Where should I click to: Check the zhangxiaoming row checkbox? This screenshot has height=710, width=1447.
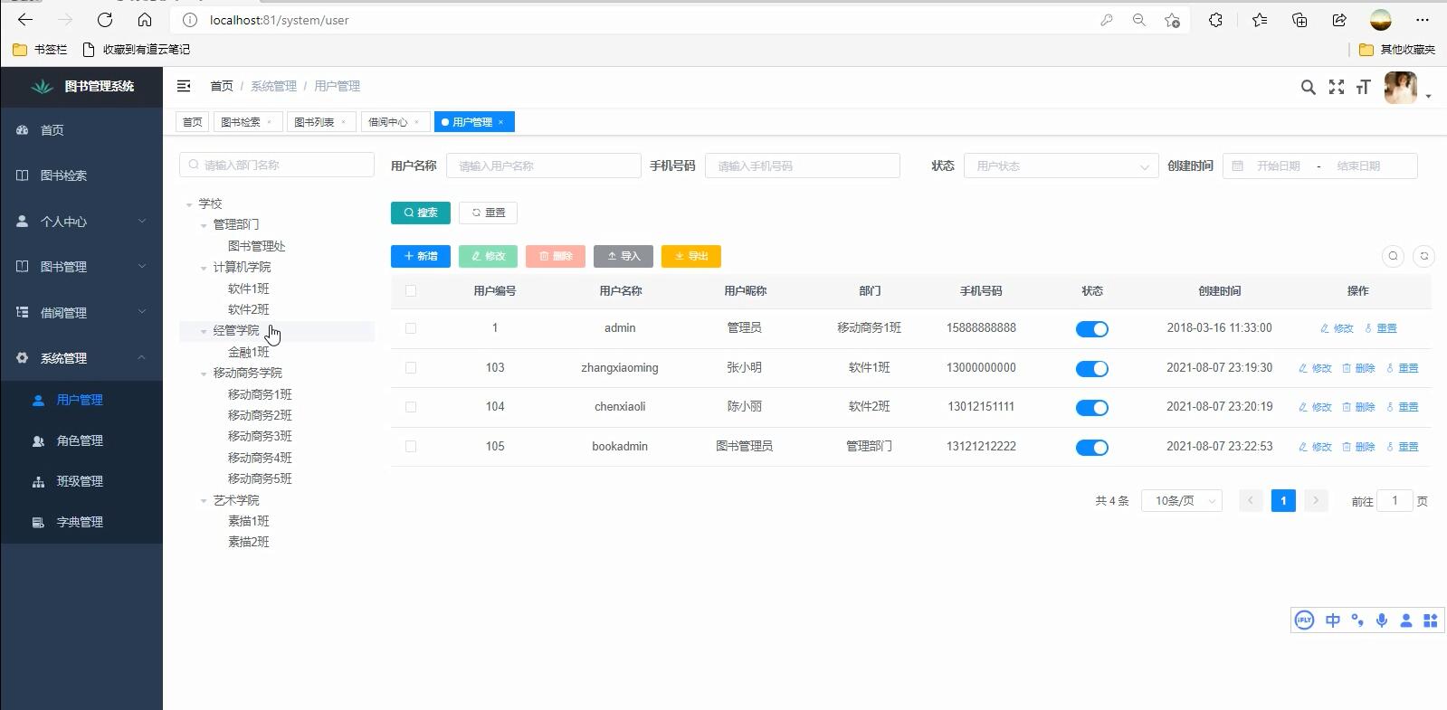click(x=411, y=368)
